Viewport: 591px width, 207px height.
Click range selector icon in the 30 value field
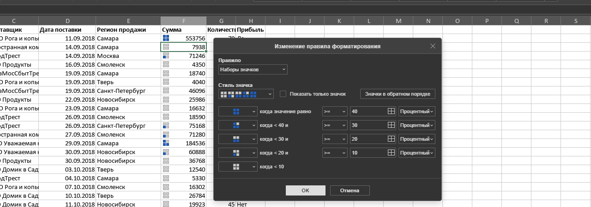point(391,125)
